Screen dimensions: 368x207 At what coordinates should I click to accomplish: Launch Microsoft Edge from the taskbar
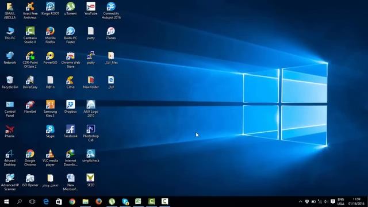click(x=46, y=202)
